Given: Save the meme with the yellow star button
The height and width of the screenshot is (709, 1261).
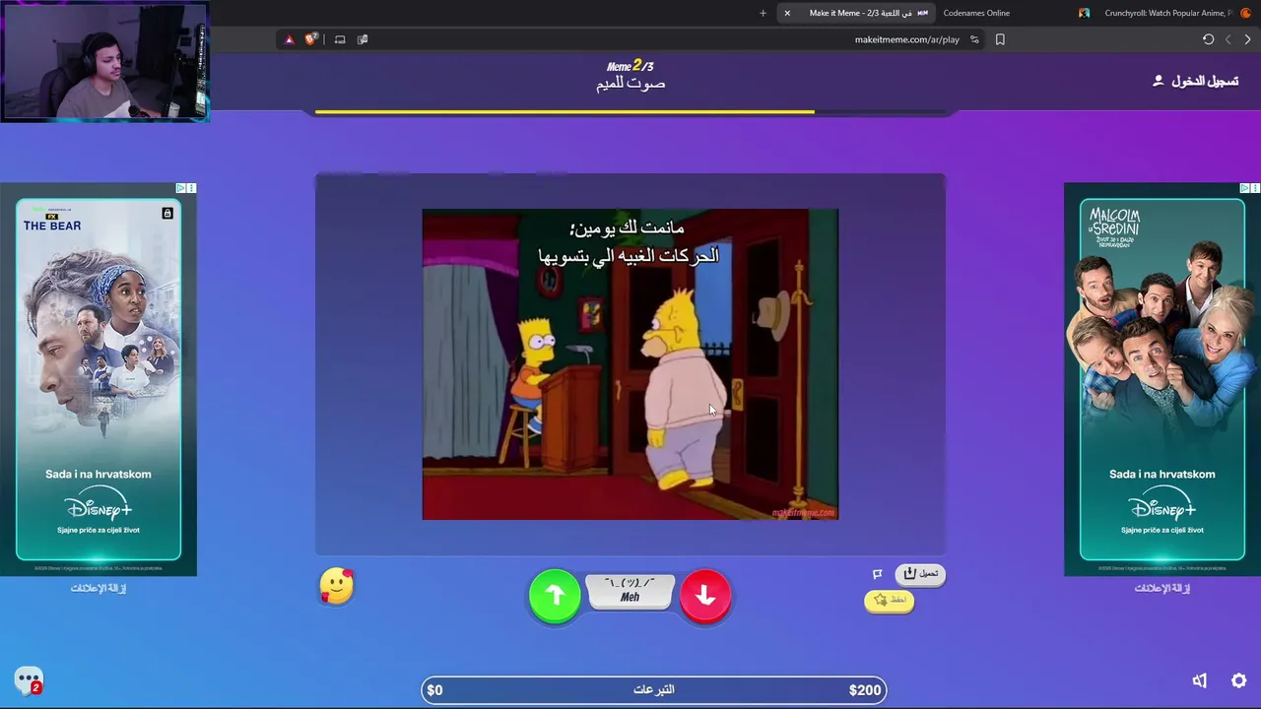Looking at the screenshot, I should pyautogui.click(x=889, y=600).
